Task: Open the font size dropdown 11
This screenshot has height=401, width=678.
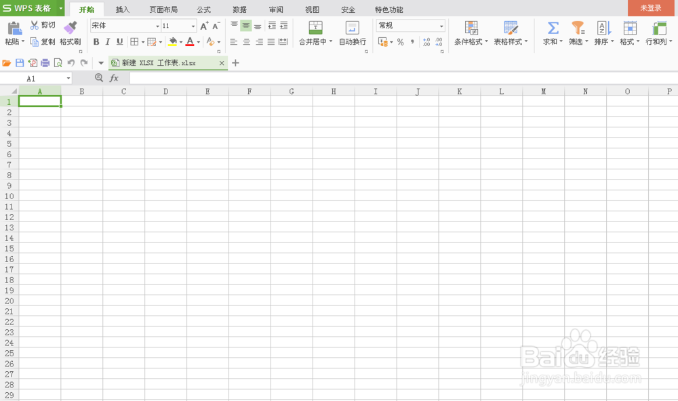Action: pos(193,26)
